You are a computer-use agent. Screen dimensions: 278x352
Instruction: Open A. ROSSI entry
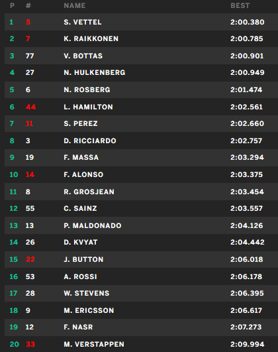[141, 276]
